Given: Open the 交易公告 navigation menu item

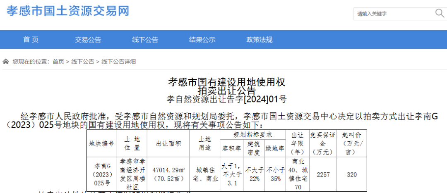Looking at the screenshot, I should (88, 40).
